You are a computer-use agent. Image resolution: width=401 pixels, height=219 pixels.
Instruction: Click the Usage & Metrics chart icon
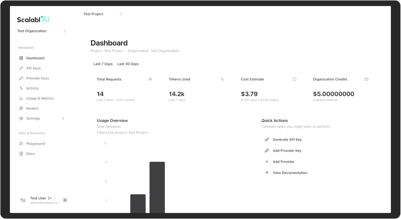point(21,99)
